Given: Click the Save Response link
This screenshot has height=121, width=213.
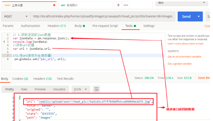Looking at the screenshot, I should (204, 78).
